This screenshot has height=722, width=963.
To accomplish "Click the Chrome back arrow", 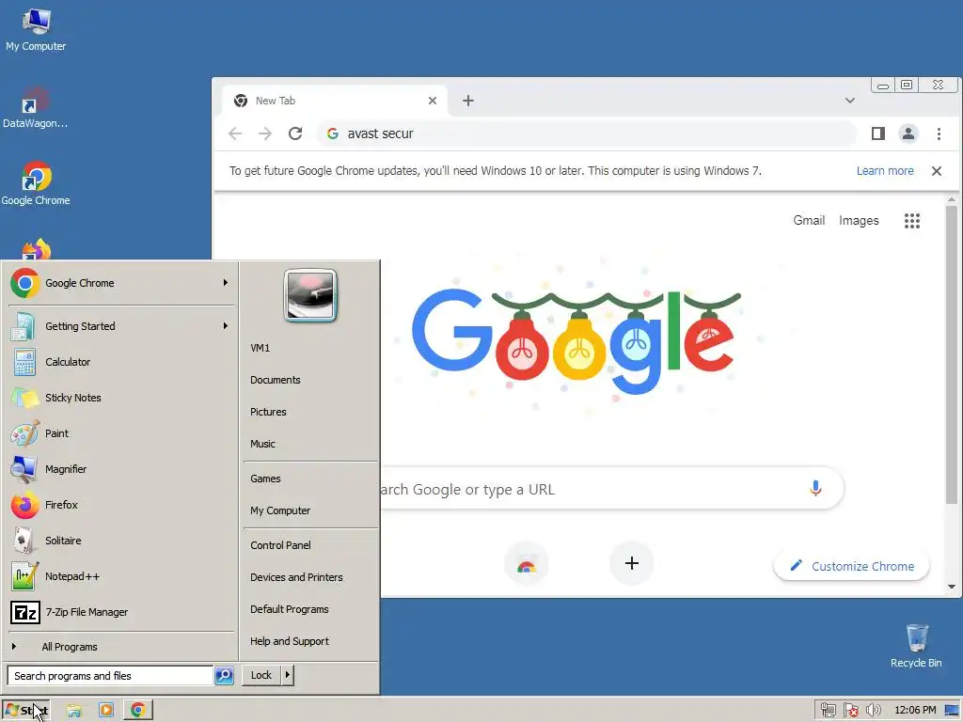I will pyautogui.click(x=235, y=133).
